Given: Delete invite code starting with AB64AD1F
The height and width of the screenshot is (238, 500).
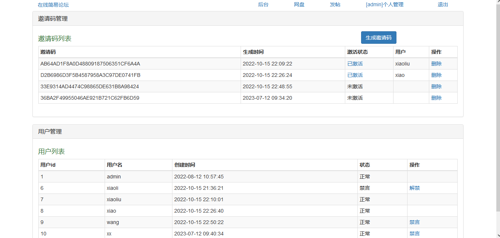Looking at the screenshot, I should (436, 64).
